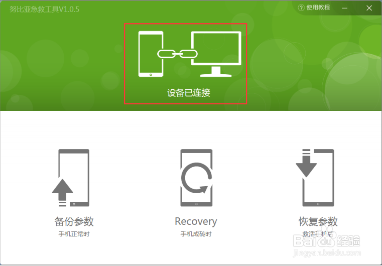The width and height of the screenshot is (382, 266).
Task: Click the 努比亚急救工具V1.0.5 title text
Action: click(x=44, y=9)
